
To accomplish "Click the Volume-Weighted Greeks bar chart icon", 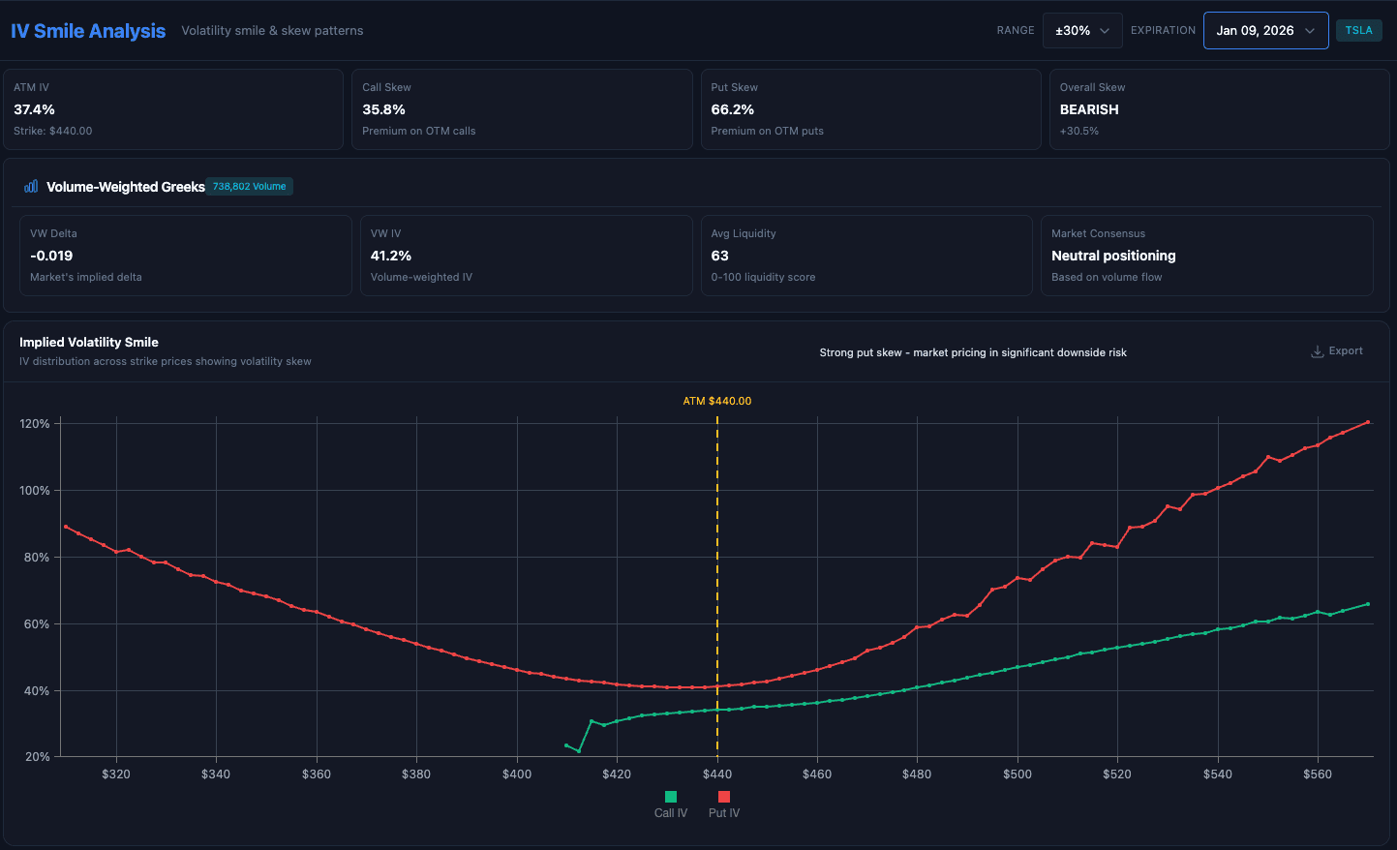I will 31,186.
